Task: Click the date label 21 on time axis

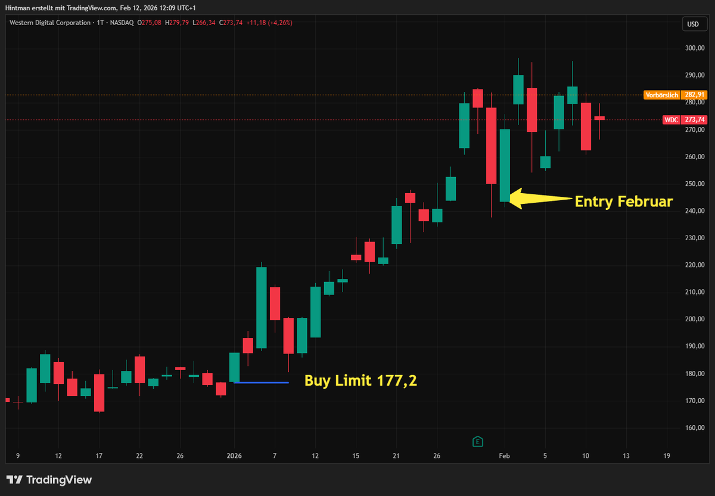Action: pos(396,456)
